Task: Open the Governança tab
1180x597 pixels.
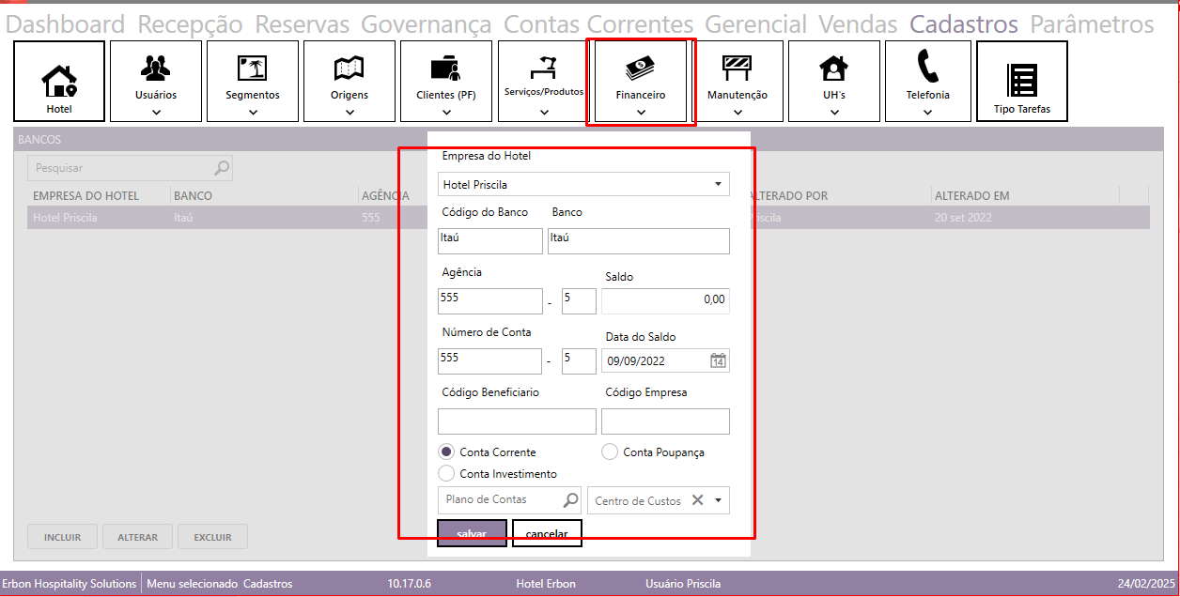Action: point(426,24)
